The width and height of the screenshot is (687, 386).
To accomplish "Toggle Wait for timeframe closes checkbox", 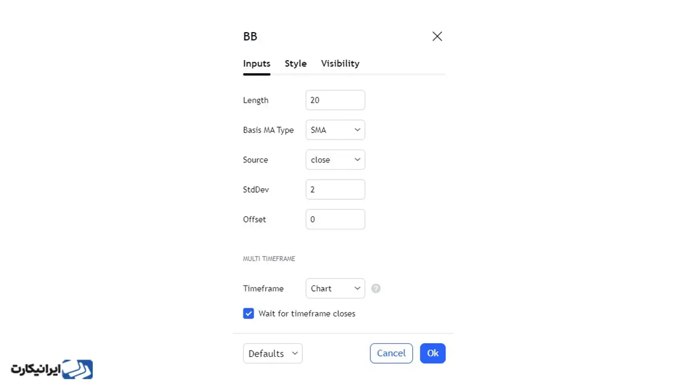I will pyautogui.click(x=248, y=313).
